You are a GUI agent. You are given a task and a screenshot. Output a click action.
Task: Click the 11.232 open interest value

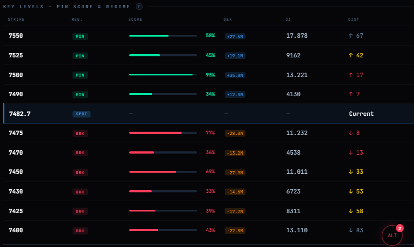(x=297, y=133)
